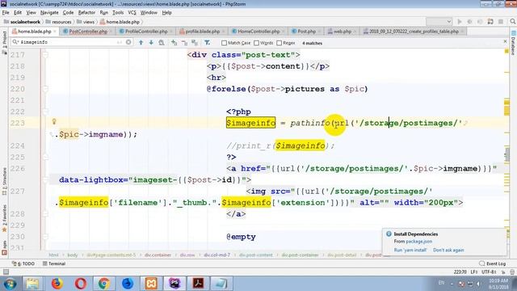The image size is (517, 291).
Task: Click the Windows Start orb
Action: [x=11, y=284]
